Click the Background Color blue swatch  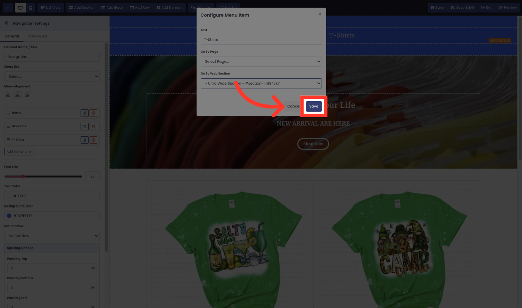pos(9,216)
